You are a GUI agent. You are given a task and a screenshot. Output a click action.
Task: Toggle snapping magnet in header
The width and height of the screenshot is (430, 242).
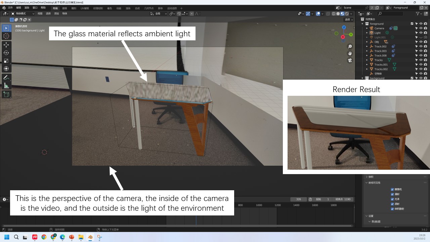coord(179,14)
